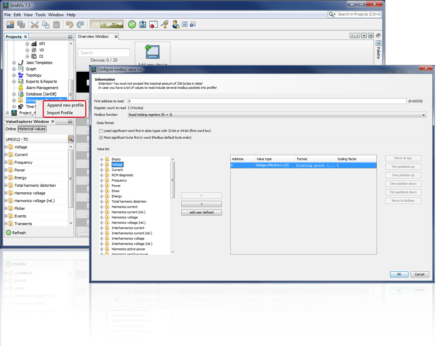
Task: Expand the Voltage folder in Value list
Action: click(102, 165)
